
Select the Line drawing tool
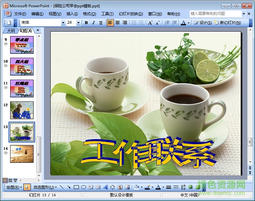pyautogui.click(x=62, y=187)
